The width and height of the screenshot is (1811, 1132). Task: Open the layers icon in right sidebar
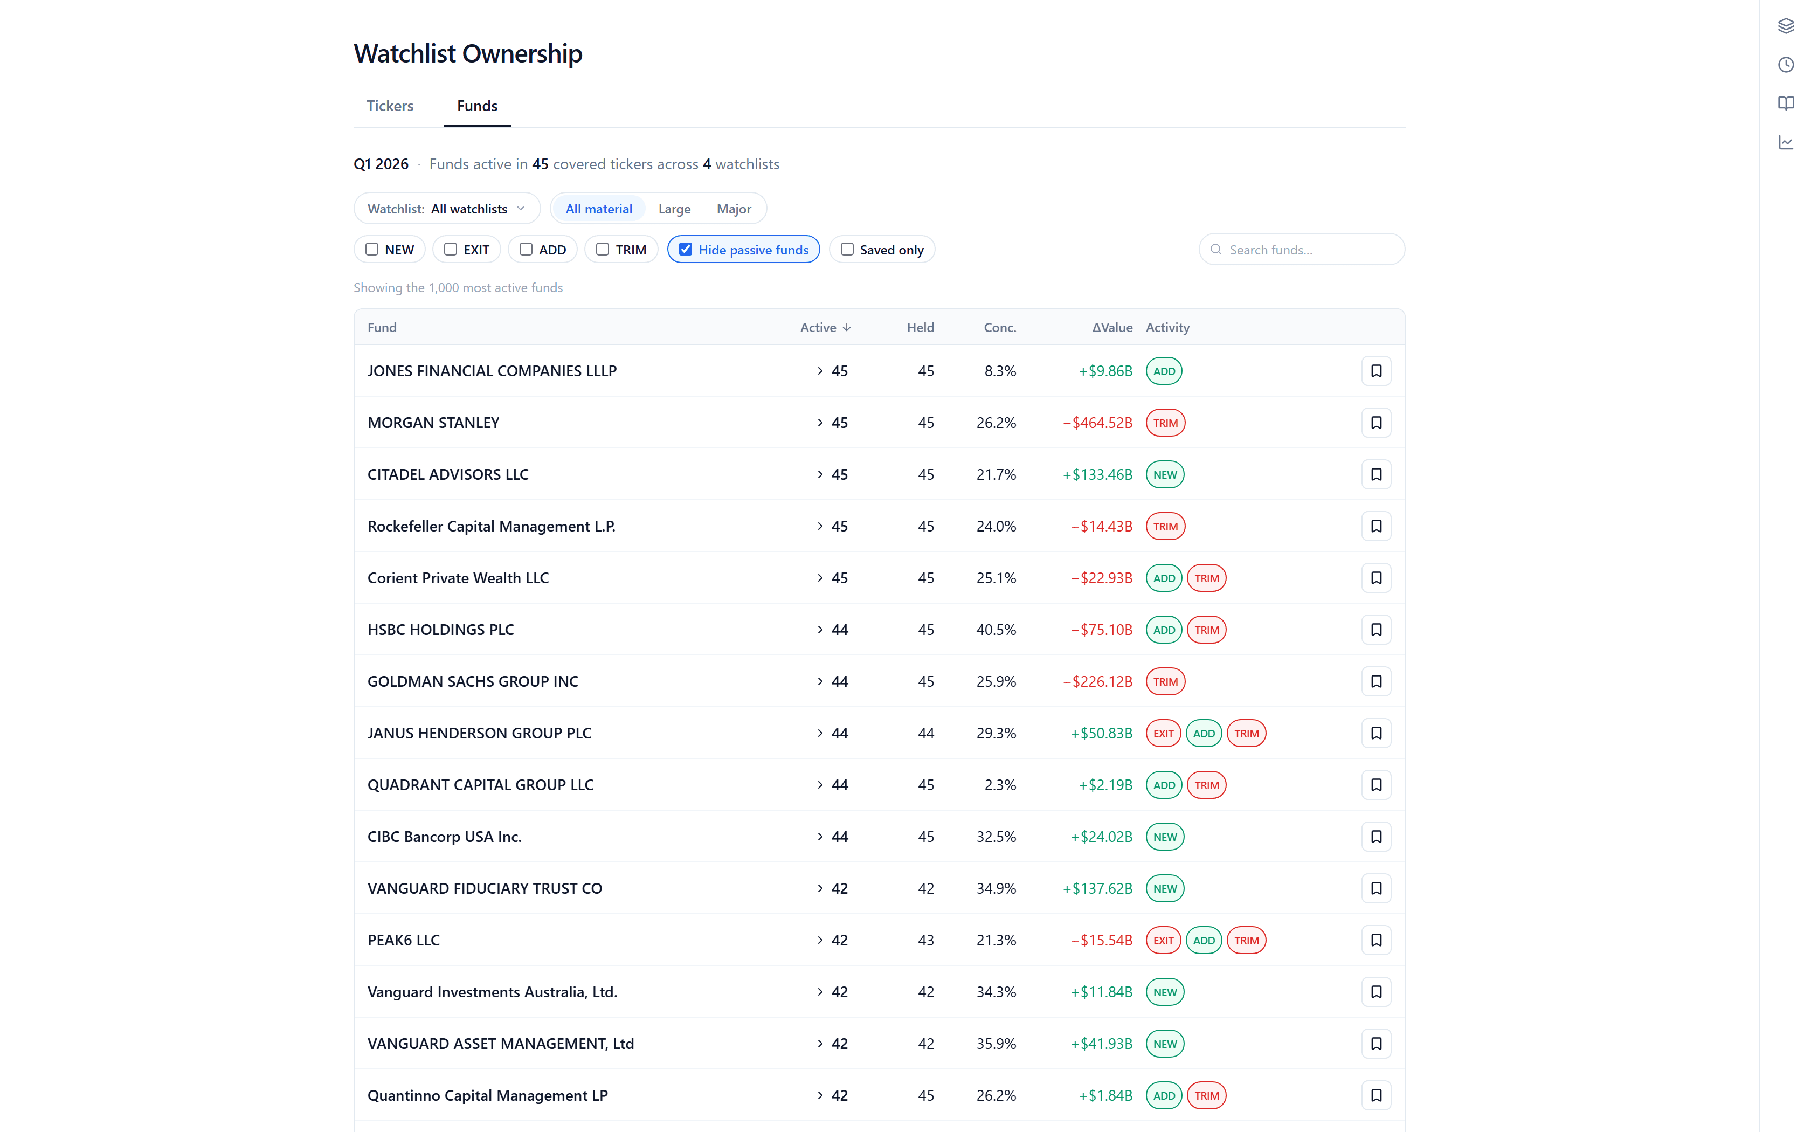pyautogui.click(x=1786, y=25)
